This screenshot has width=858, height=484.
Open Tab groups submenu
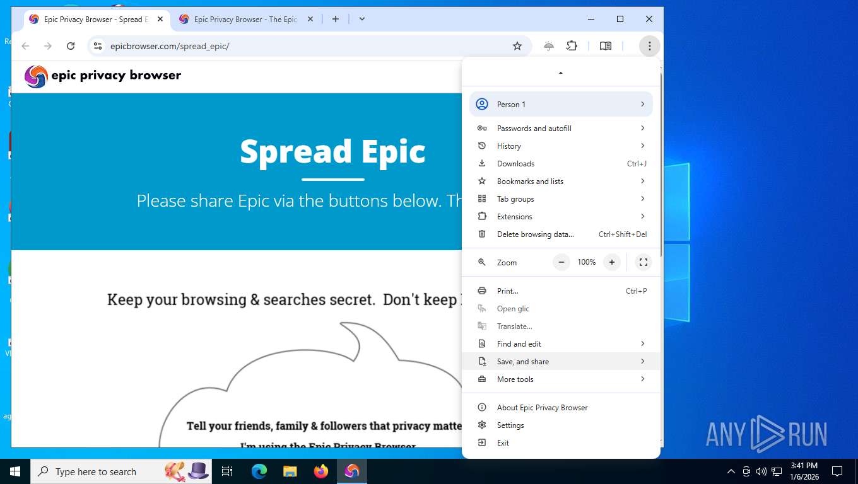click(x=561, y=199)
